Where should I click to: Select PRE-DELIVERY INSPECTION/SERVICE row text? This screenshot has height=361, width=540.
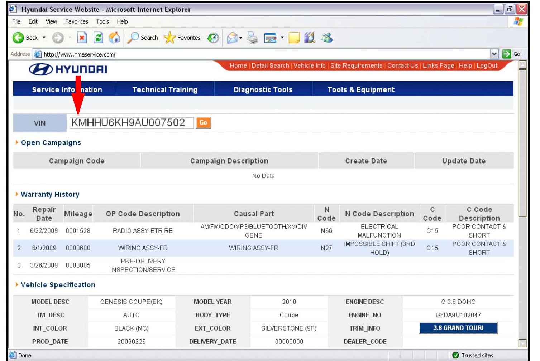pyautogui.click(x=143, y=265)
